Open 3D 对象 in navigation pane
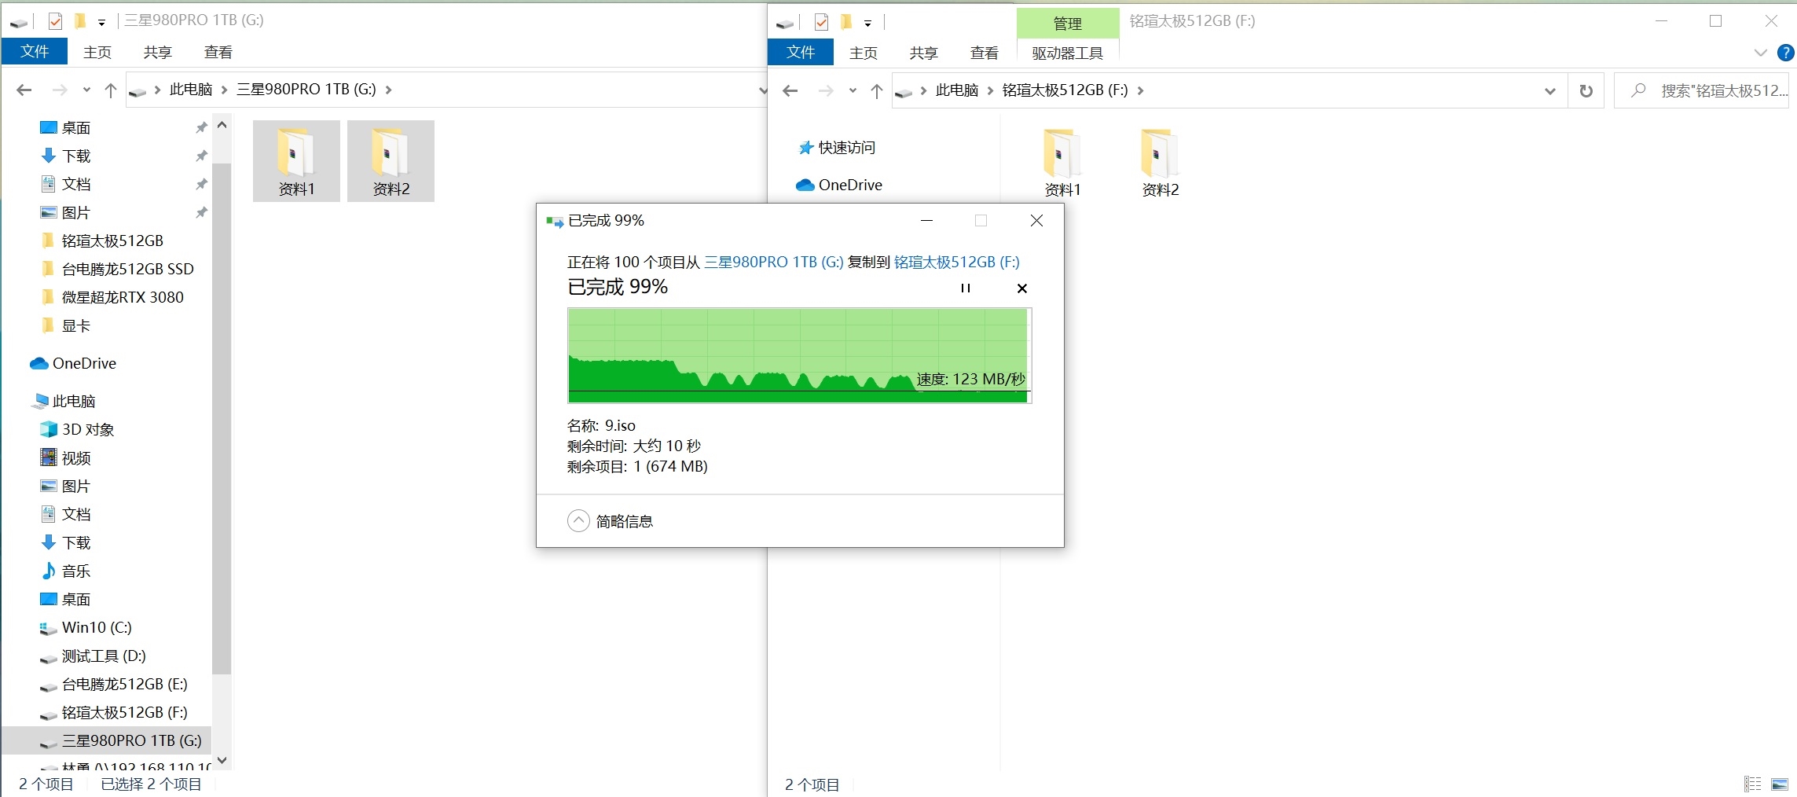This screenshot has height=797, width=1797. point(88,429)
